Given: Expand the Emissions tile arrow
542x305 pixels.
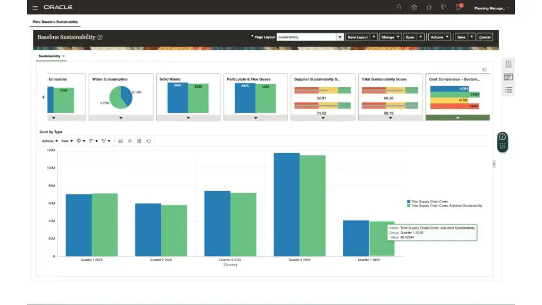Looking at the screenshot, I should (54, 118).
